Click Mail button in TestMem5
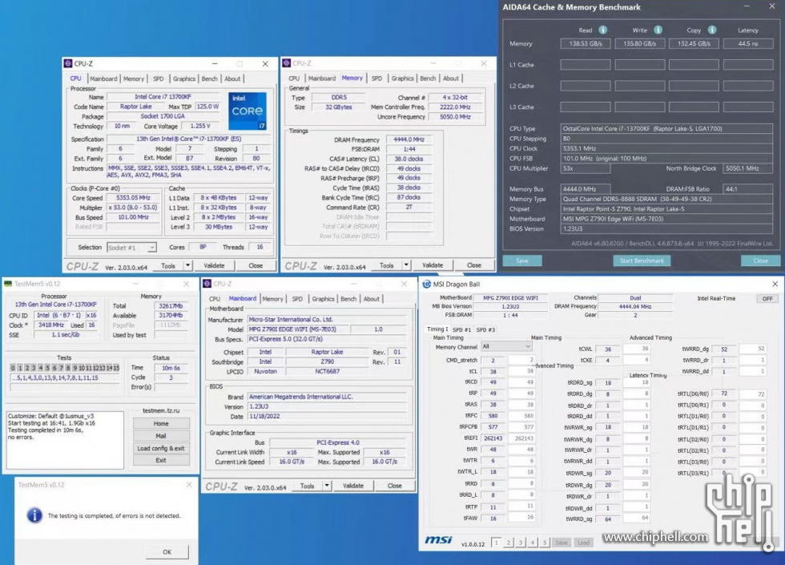Viewport: 785px width, 565px height. click(x=161, y=436)
